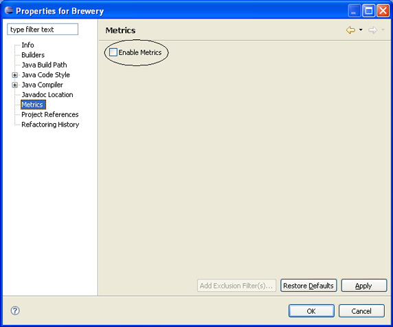Select the Info properties page
The height and width of the screenshot is (327, 393).
tap(27, 45)
